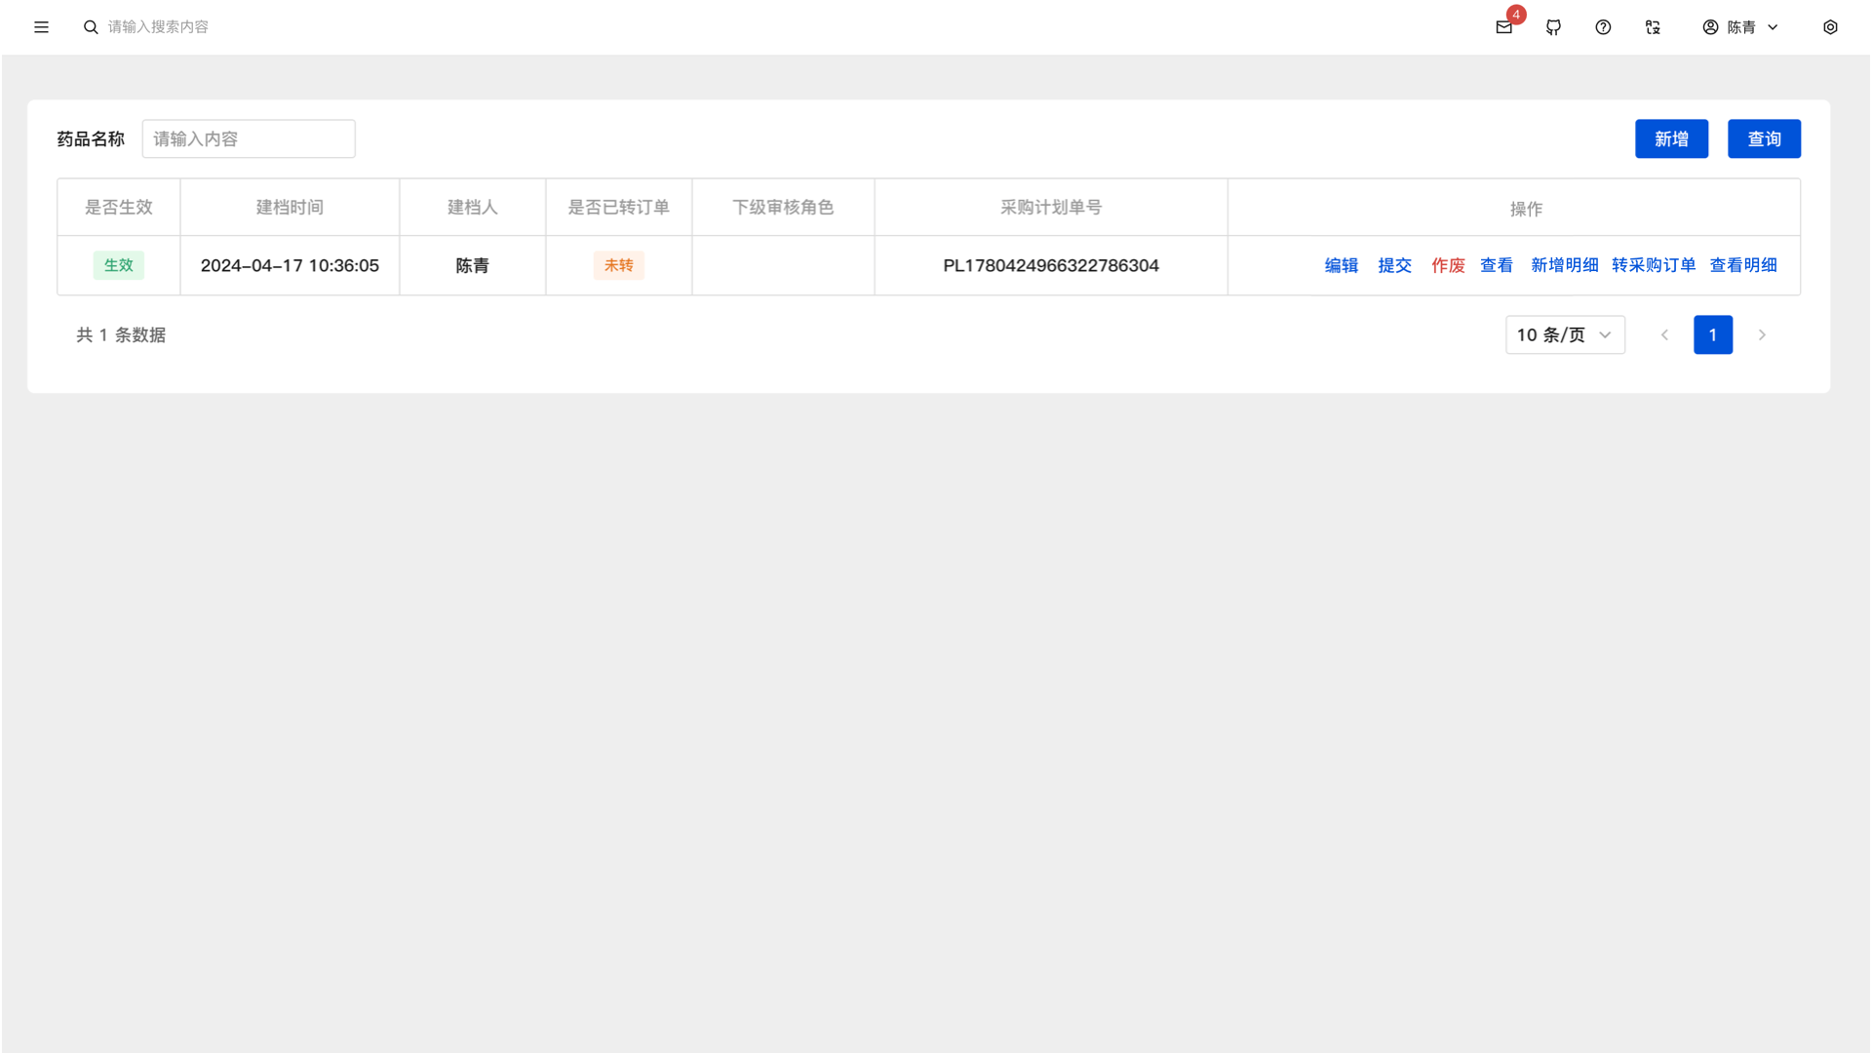Screen dimensions: 1872x1053
Task: Click the top global search input
Action: (x=158, y=27)
